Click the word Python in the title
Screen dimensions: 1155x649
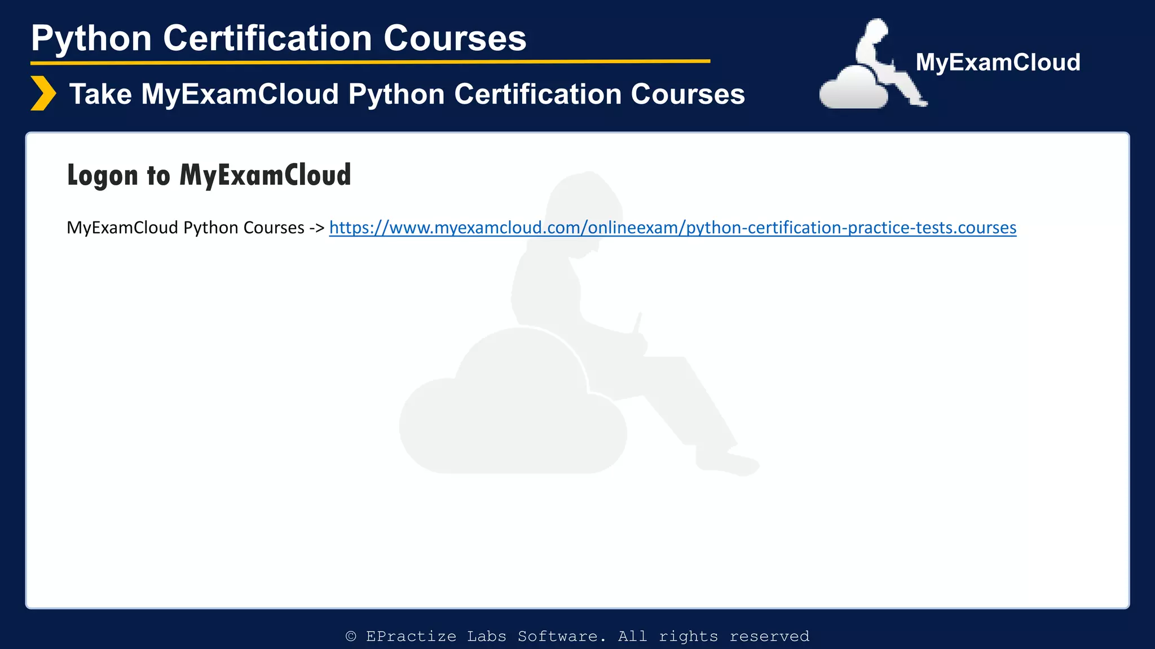[91, 38]
